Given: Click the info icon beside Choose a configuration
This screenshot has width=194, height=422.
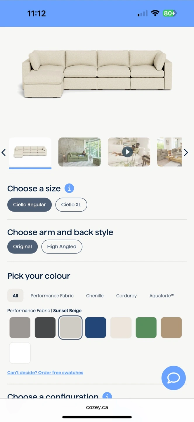Looking at the screenshot, I should [107, 396].
